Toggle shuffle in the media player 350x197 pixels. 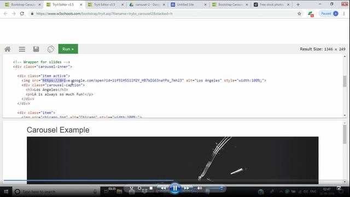coord(131,188)
